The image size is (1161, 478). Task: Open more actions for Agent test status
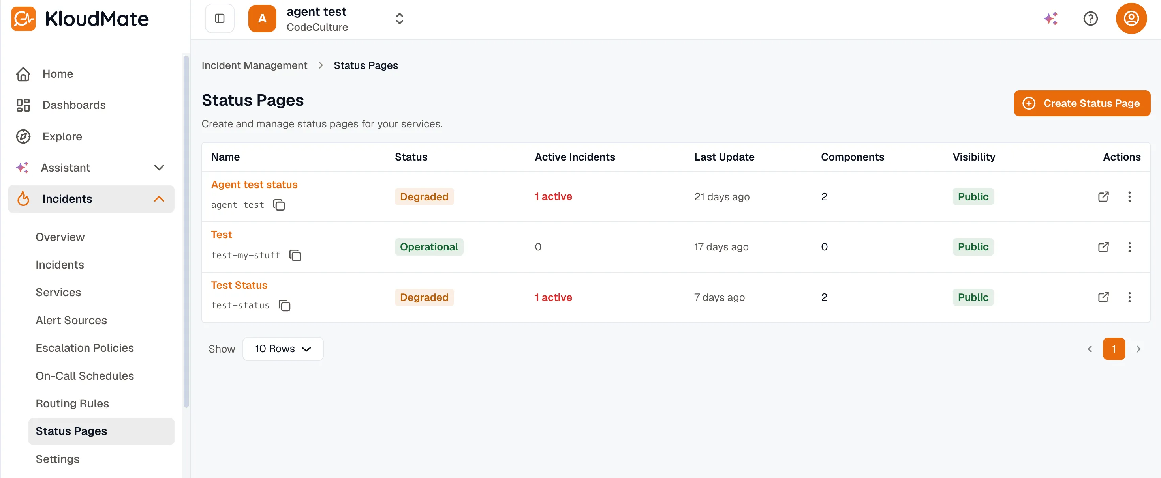[x=1129, y=197]
